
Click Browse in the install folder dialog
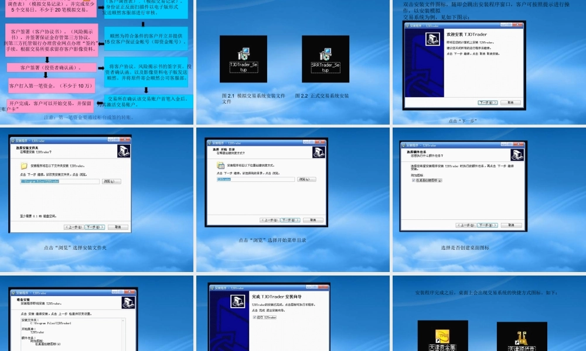[x=111, y=181]
